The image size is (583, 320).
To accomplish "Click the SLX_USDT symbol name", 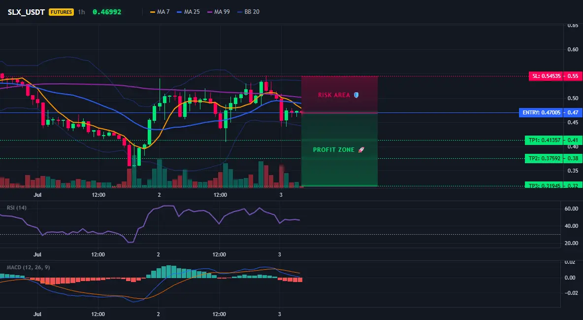I will tap(26, 12).
